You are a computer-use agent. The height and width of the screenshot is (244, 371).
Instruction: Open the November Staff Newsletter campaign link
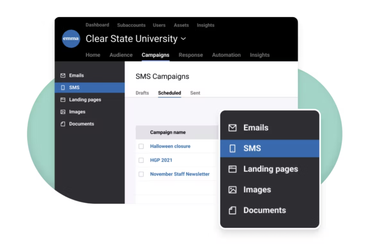pos(180,174)
